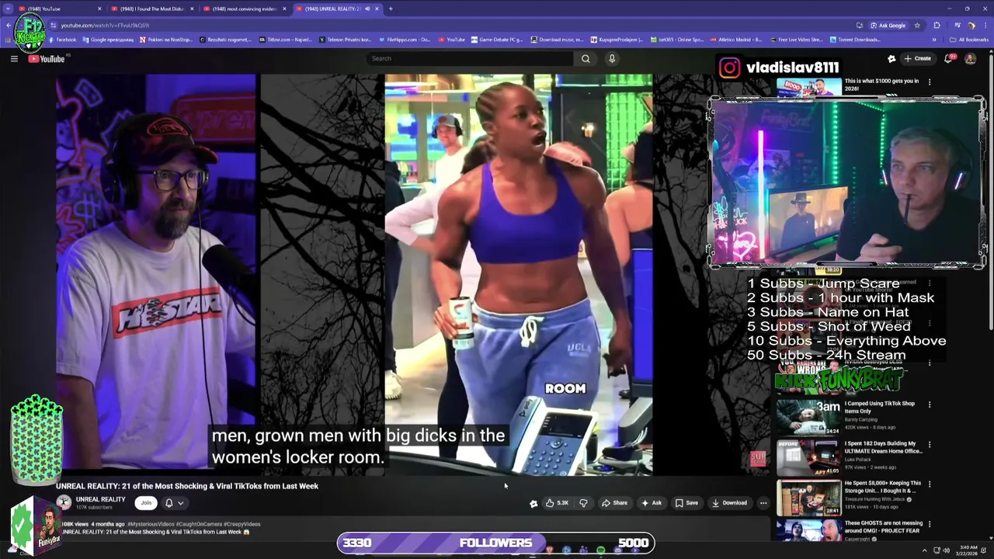The width and height of the screenshot is (994, 559).
Task: Click the Ask Google lens button
Action: [x=888, y=25]
